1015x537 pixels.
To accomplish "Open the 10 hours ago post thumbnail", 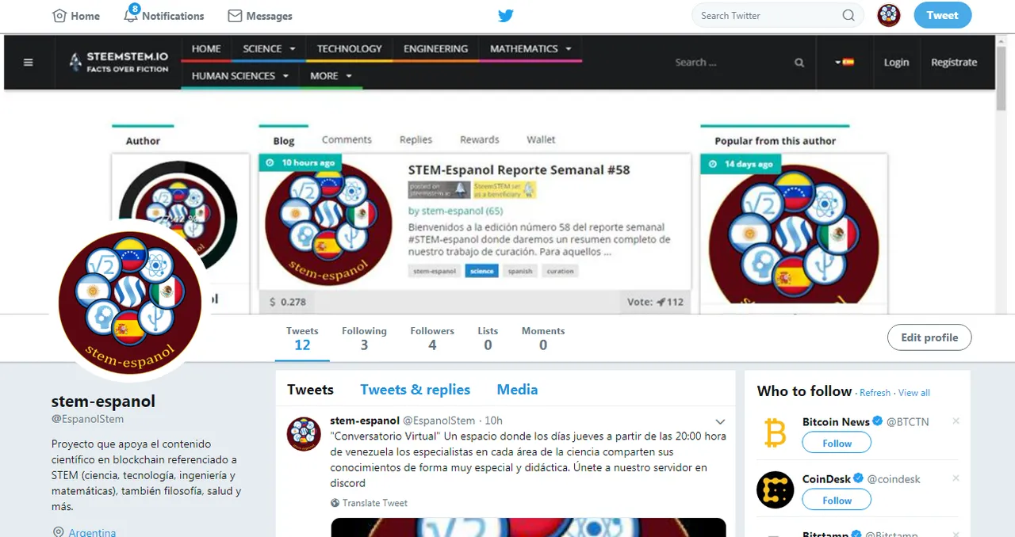I will (x=328, y=224).
